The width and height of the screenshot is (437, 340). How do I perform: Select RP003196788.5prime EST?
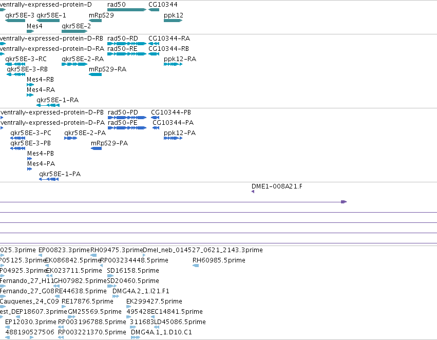61,327
